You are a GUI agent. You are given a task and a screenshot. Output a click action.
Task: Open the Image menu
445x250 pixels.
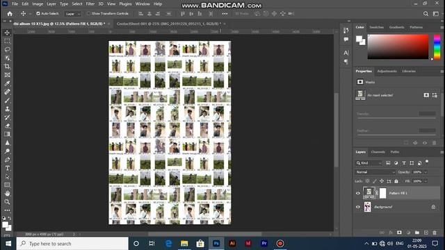[38, 4]
